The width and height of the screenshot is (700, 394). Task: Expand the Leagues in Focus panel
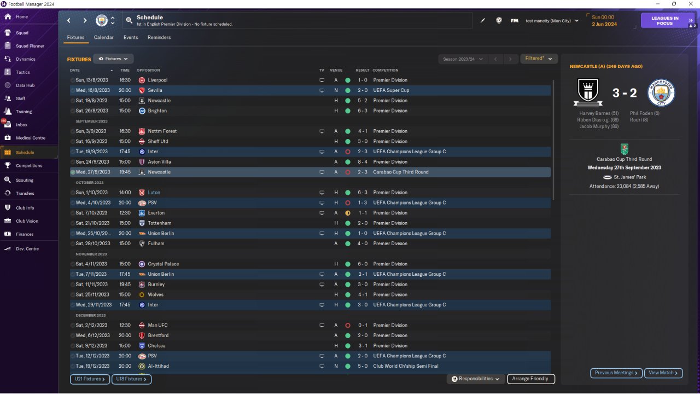(668, 21)
